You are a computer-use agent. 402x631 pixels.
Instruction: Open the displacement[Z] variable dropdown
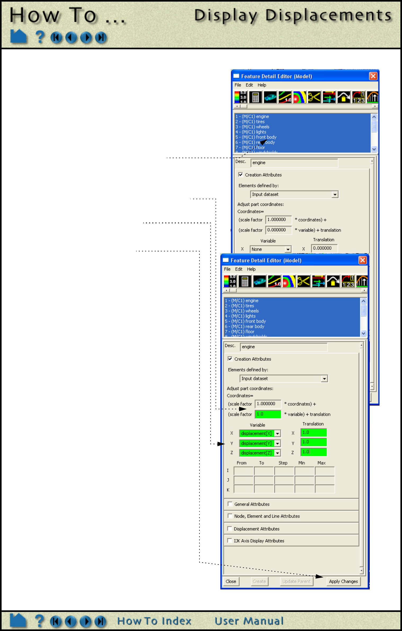click(260, 453)
